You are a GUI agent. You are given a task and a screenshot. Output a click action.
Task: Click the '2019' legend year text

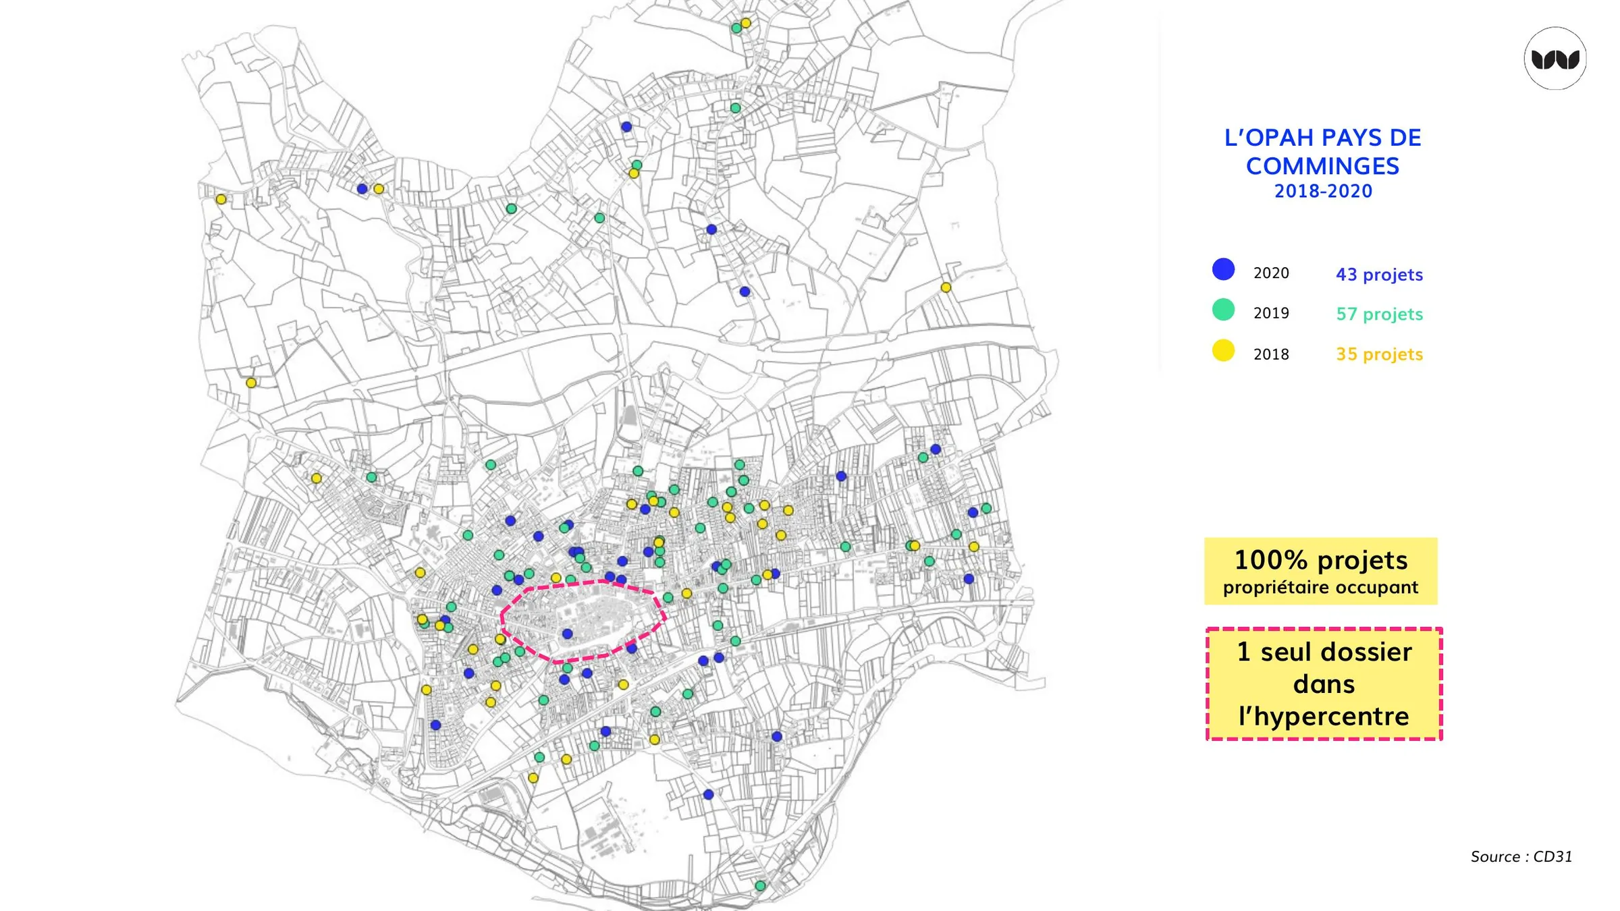coord(1271,313)
